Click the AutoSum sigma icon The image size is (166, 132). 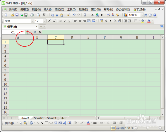pyautogui.click(x=102, y=15)
